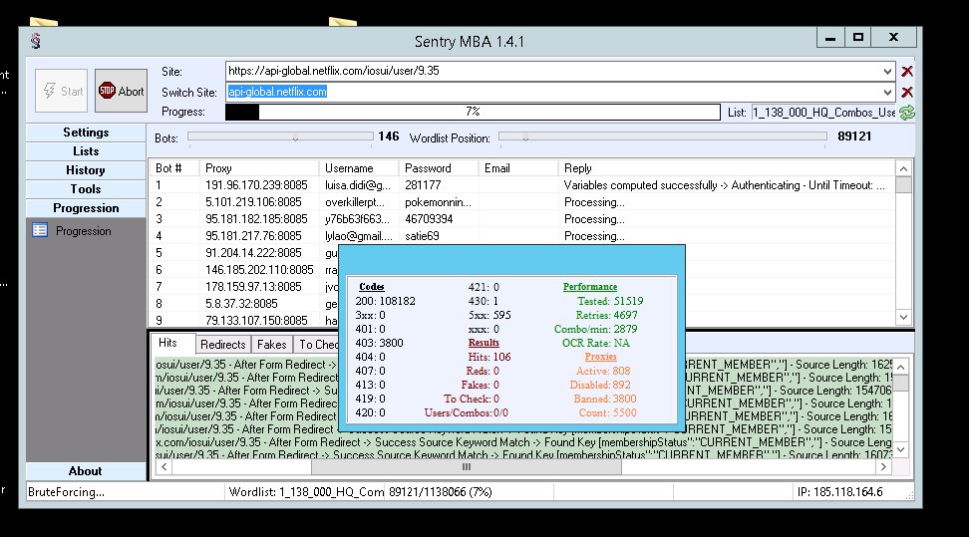Switch to the Redirects tab
This screenshot has height=537, width=969.
223,345
